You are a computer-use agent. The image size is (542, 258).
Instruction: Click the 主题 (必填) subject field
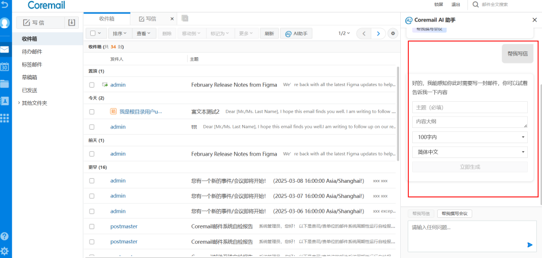[469, 107]
